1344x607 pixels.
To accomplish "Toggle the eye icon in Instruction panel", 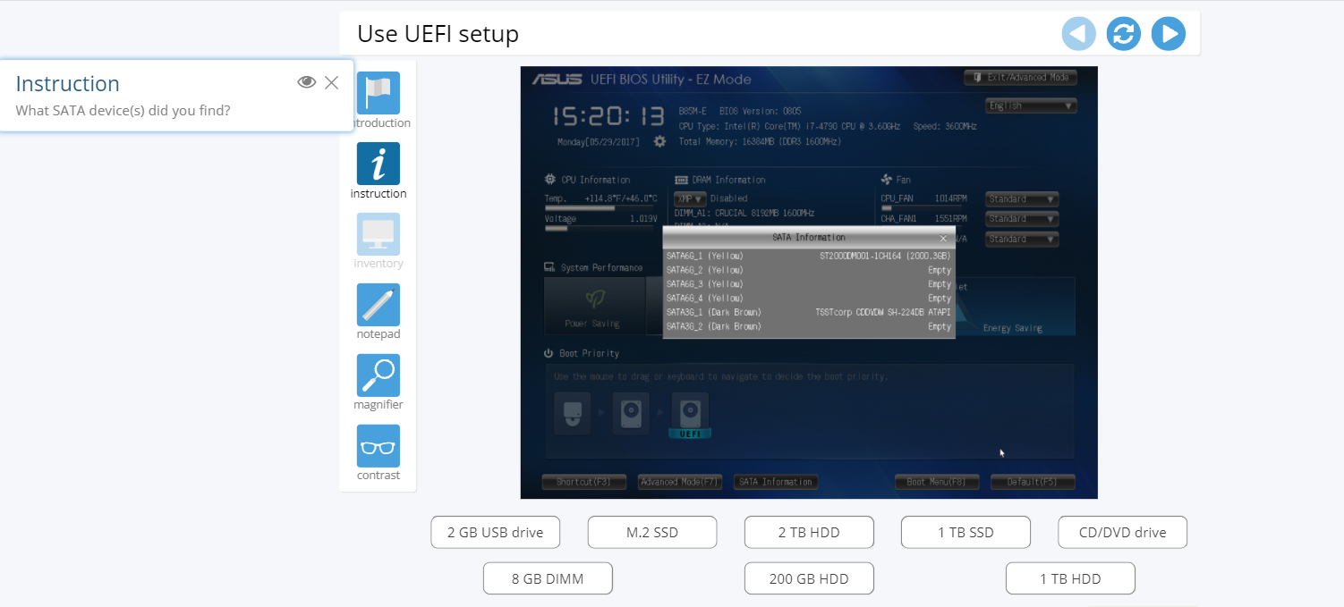I will tap(307, 82).
